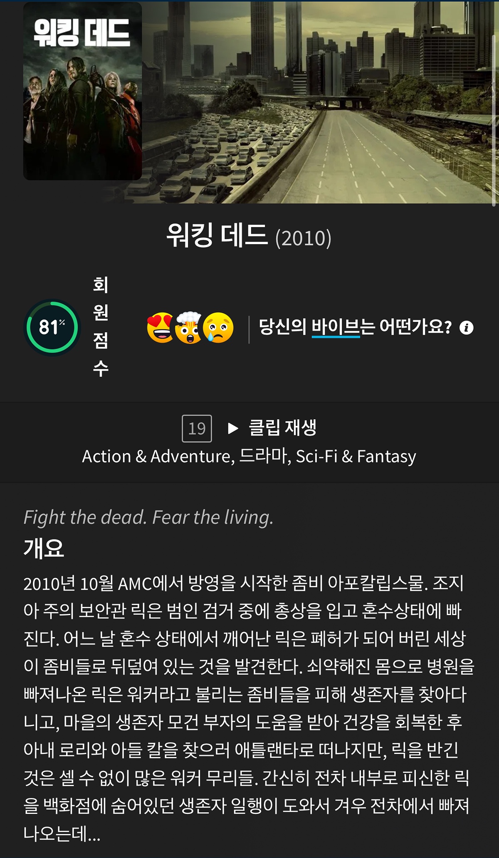This screenshot has height=858, width=499.
Task: Select the mind-blown emoji reaction
Action: tap(188, 328)
